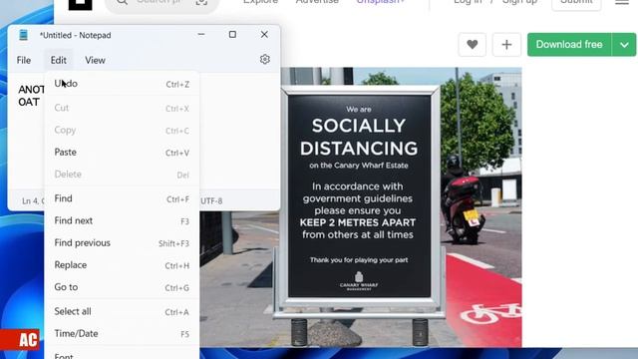Click the Notepad app icon in title bar

(24, 35)
